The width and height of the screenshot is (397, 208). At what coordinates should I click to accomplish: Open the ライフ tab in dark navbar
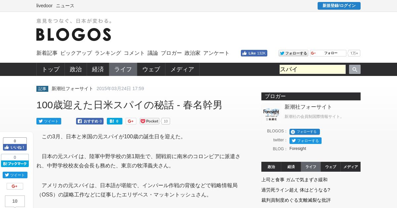tap(123, 69)
